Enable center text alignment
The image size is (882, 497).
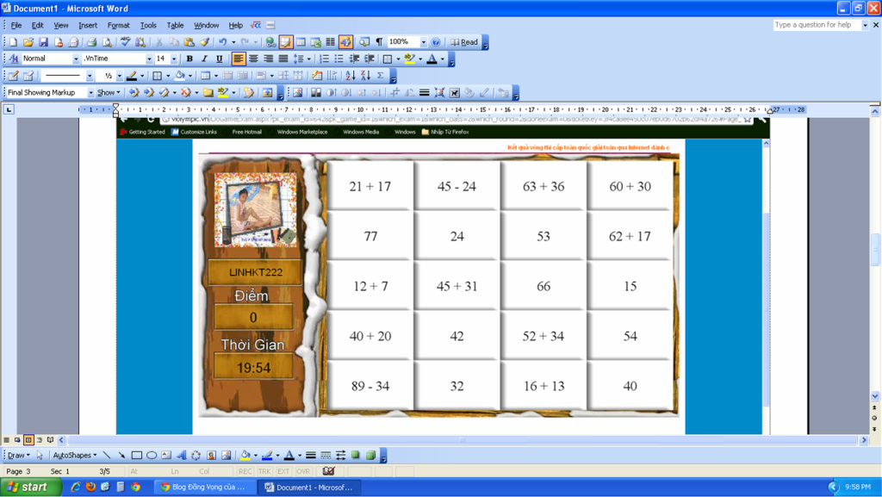[253, 59]
